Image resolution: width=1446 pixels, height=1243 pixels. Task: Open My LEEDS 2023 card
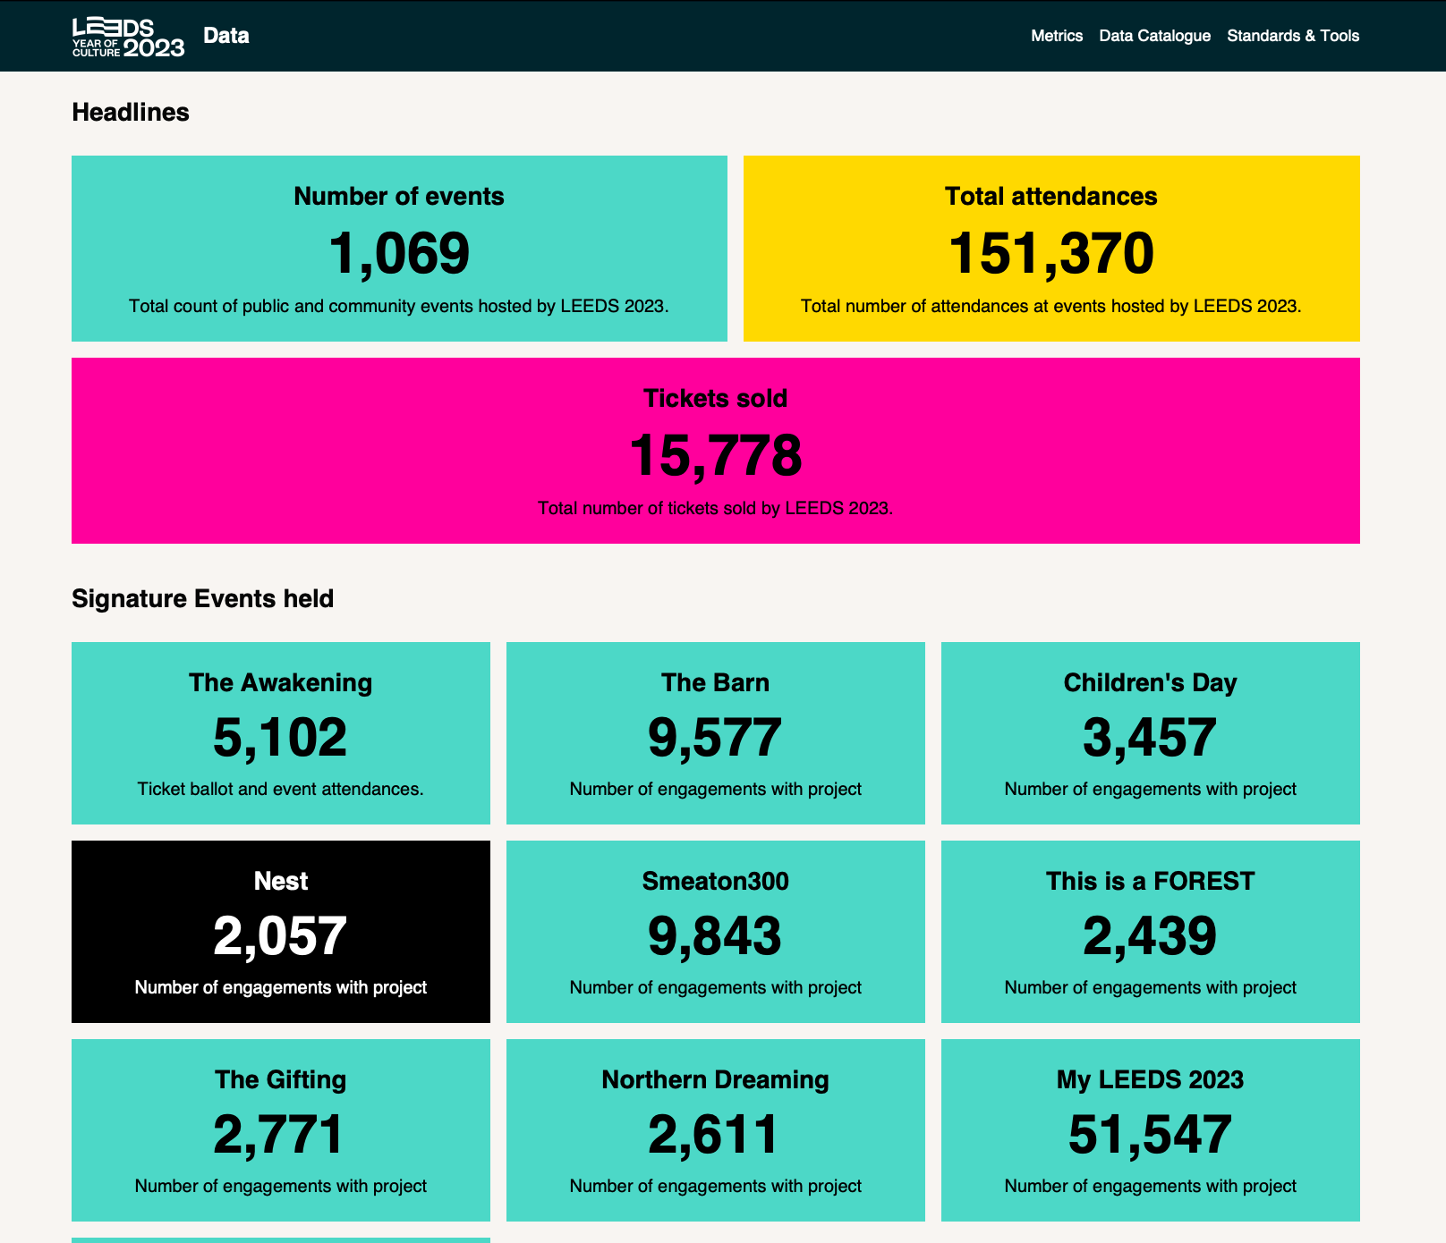(1151, 1130)
